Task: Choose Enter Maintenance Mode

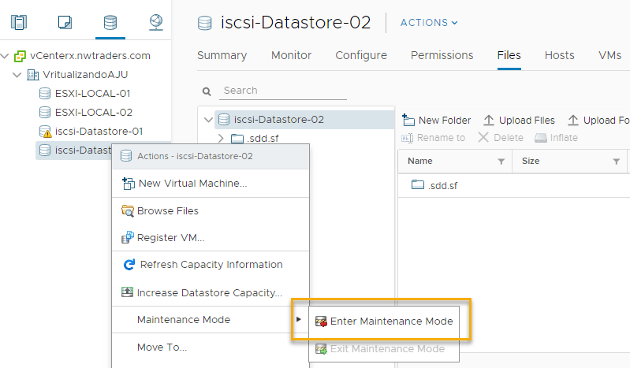Action: (383, 321)
